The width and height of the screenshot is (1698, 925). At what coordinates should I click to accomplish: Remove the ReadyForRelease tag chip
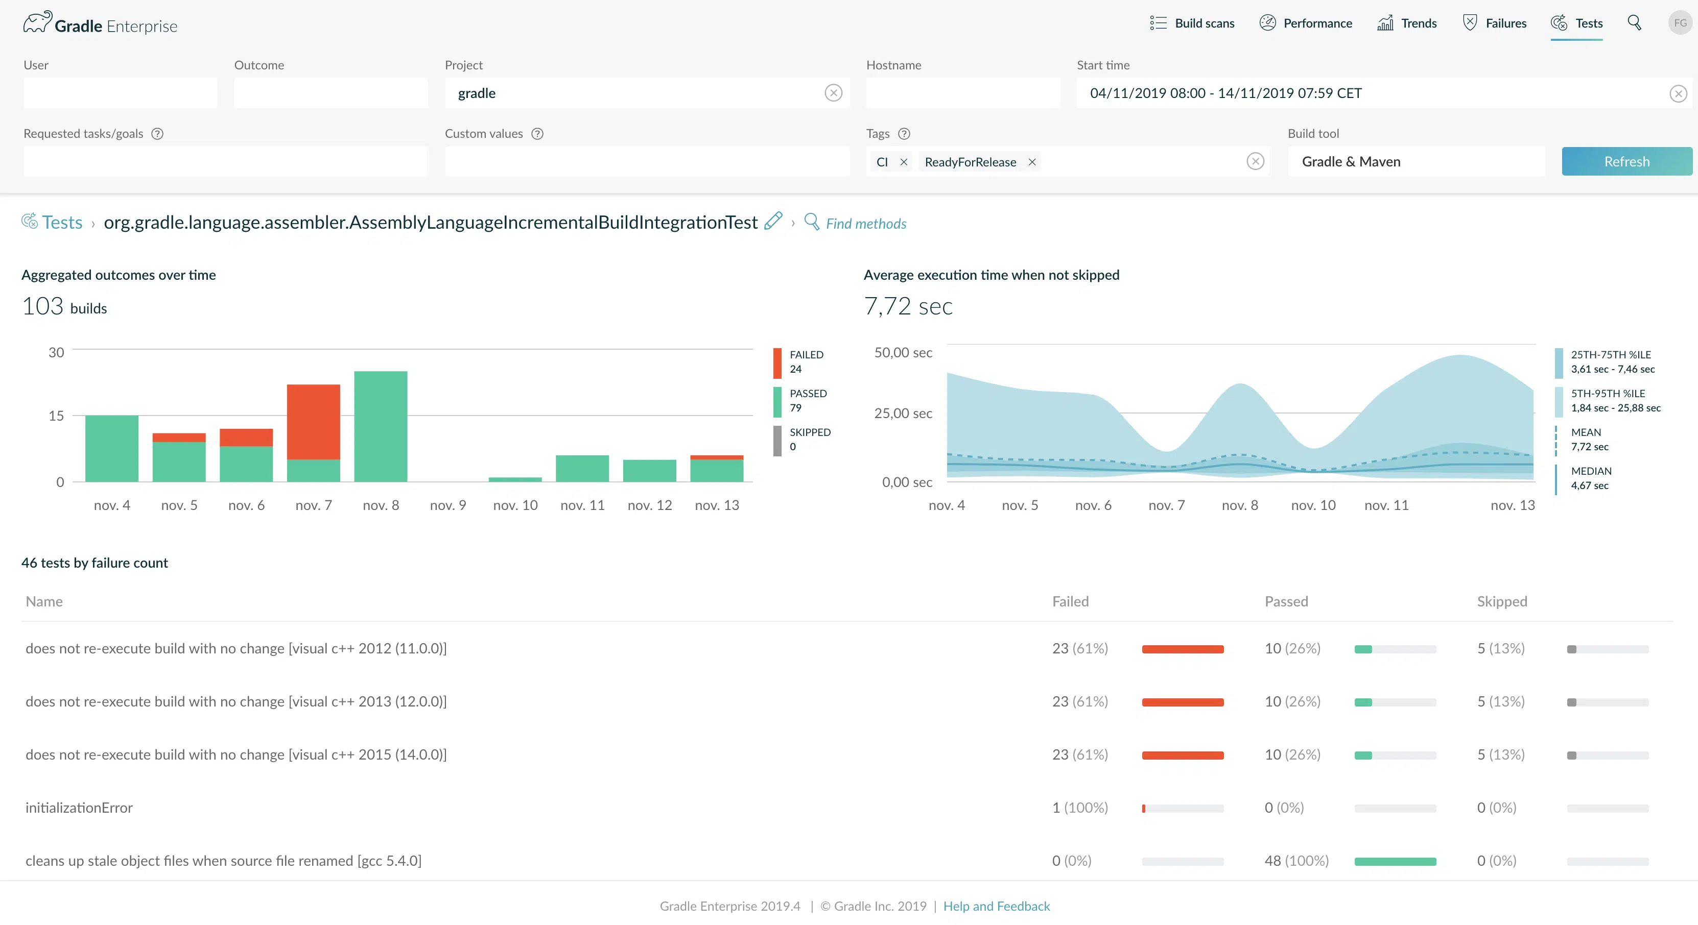(x=1032, y=162)
